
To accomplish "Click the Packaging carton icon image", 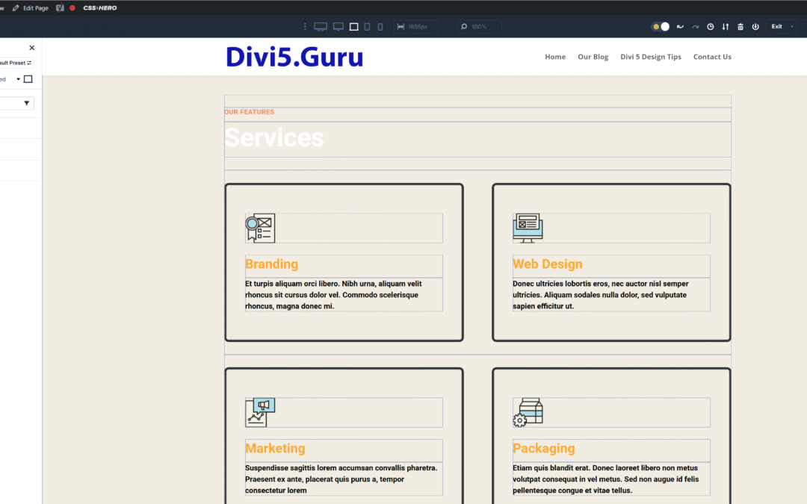I will [528, 412].
